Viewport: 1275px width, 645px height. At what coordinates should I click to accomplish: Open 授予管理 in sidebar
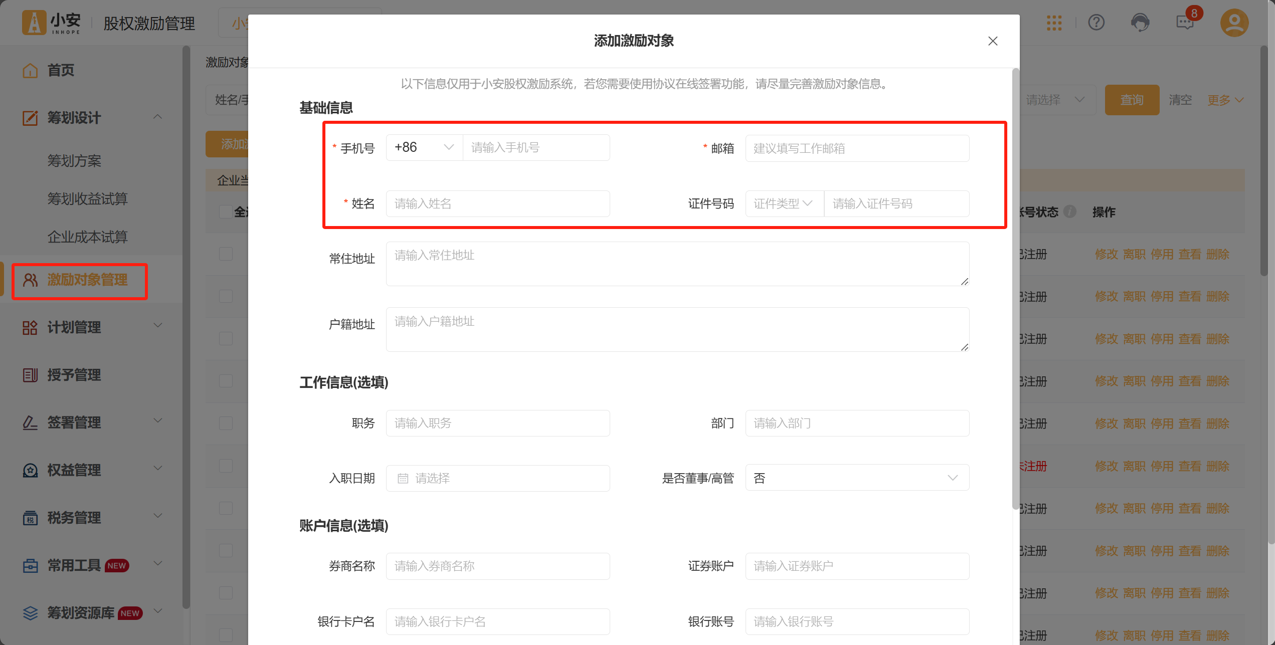coord(74,375)
